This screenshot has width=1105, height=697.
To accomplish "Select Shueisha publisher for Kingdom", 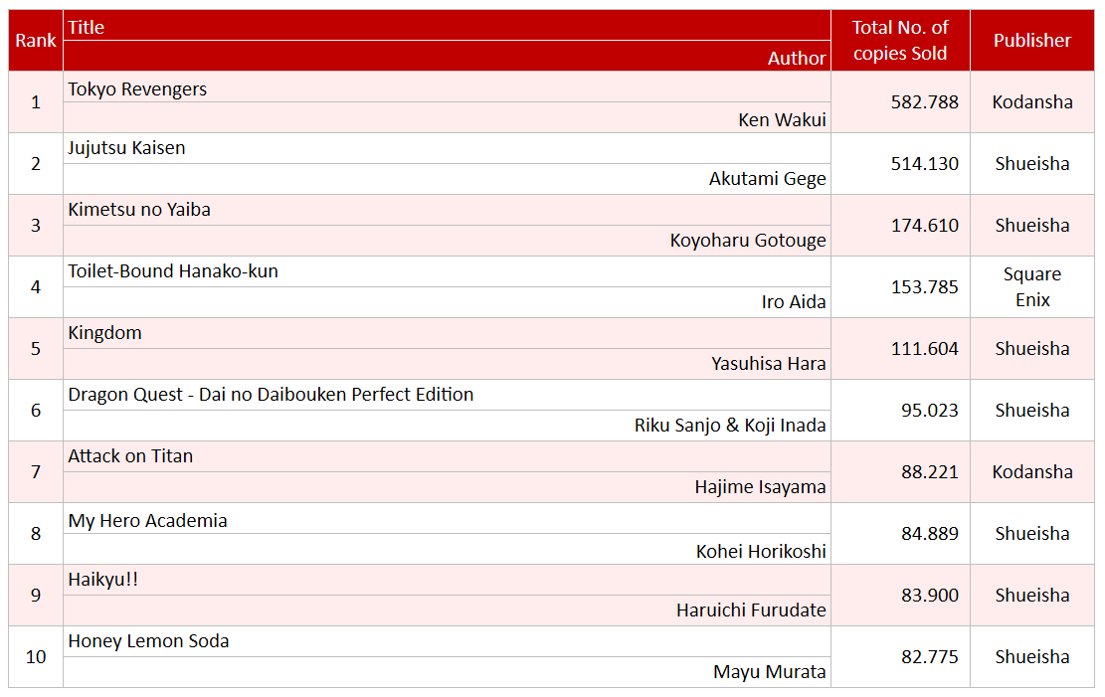I will (1032, 349).
